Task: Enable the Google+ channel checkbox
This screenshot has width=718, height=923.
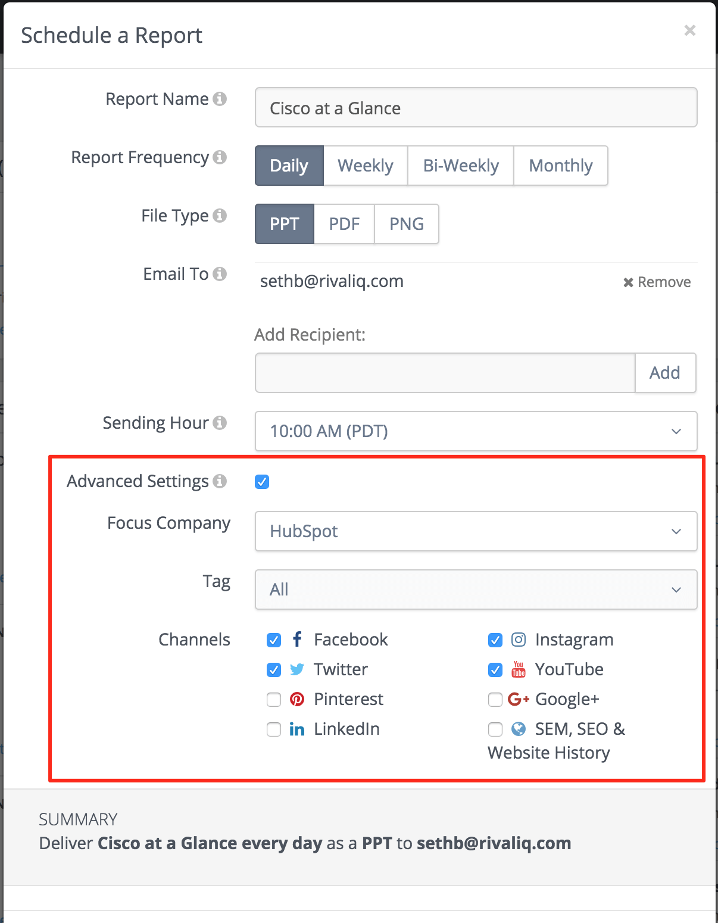Action: (495, 700)
